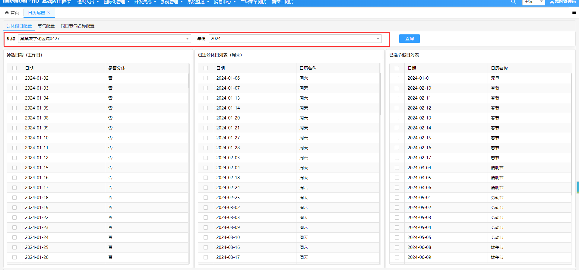Switch to the 假日节气名称配置 tab
This screenshot has width=579, height=270.
tap(78, 26)
